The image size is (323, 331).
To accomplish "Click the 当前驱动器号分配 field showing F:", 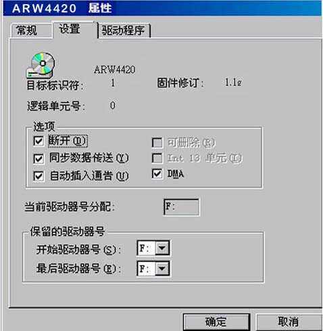I will coord(181,207).
